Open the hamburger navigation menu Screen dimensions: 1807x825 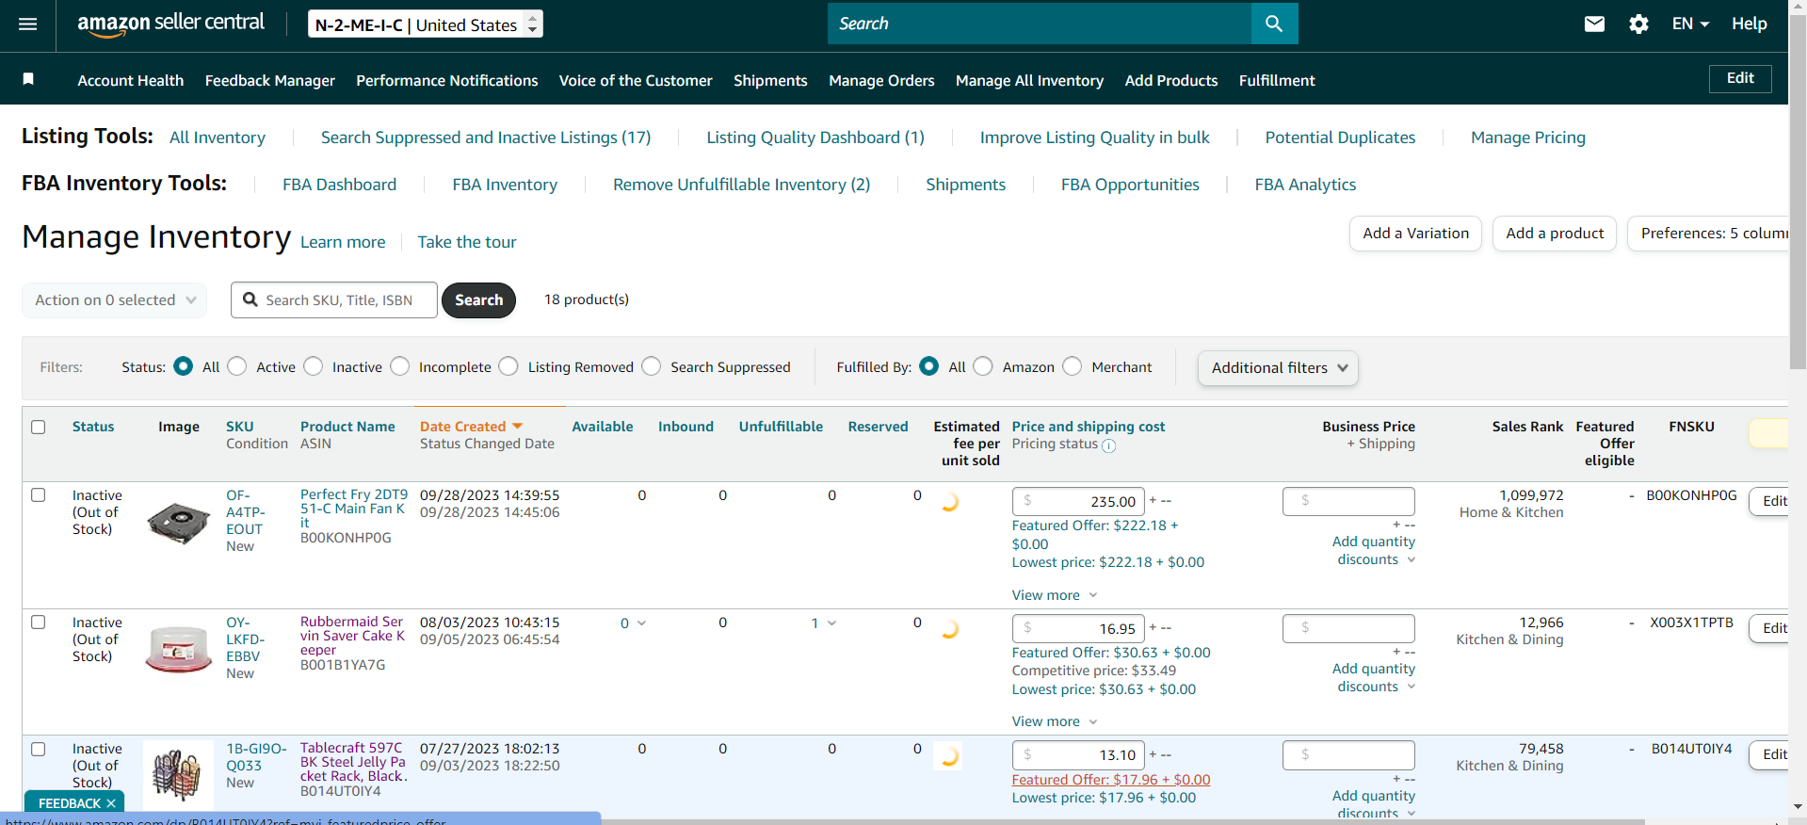(x=28, y=24)
